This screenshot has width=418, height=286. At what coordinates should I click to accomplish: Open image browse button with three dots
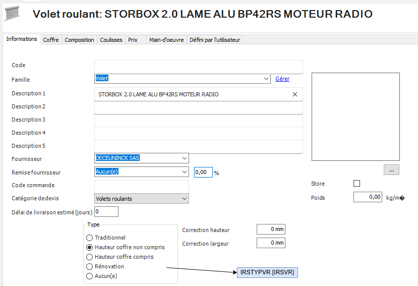click(391, 170)
